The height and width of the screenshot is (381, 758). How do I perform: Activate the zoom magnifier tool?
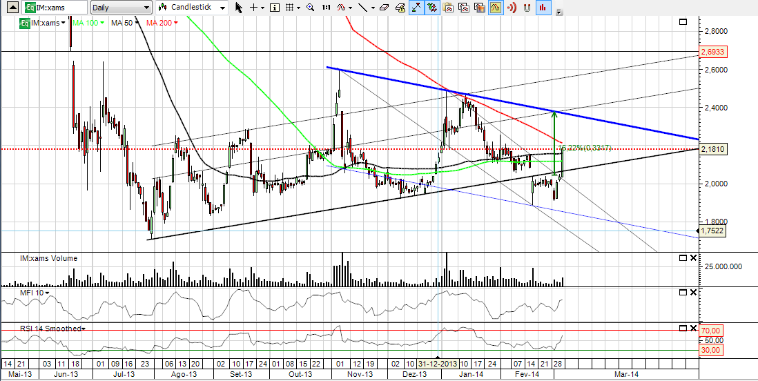click(x=311, y=8)
